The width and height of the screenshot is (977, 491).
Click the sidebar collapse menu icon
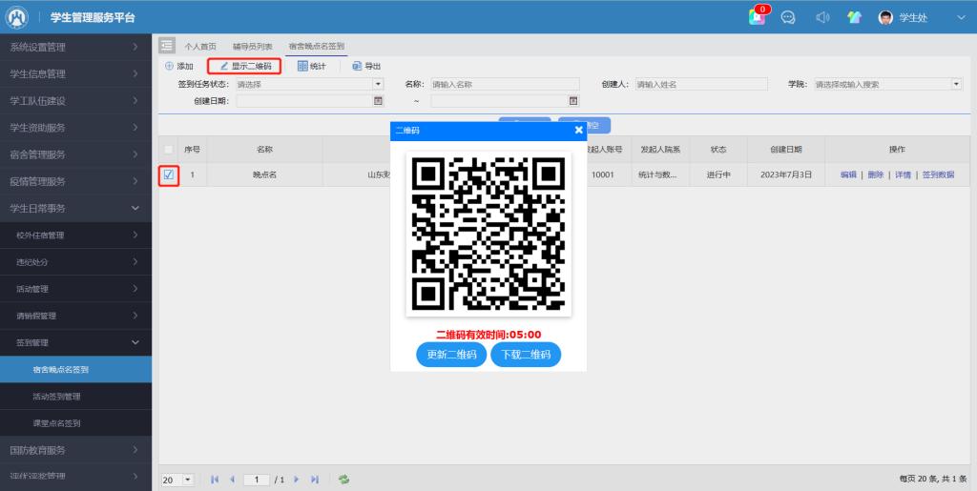167,46
